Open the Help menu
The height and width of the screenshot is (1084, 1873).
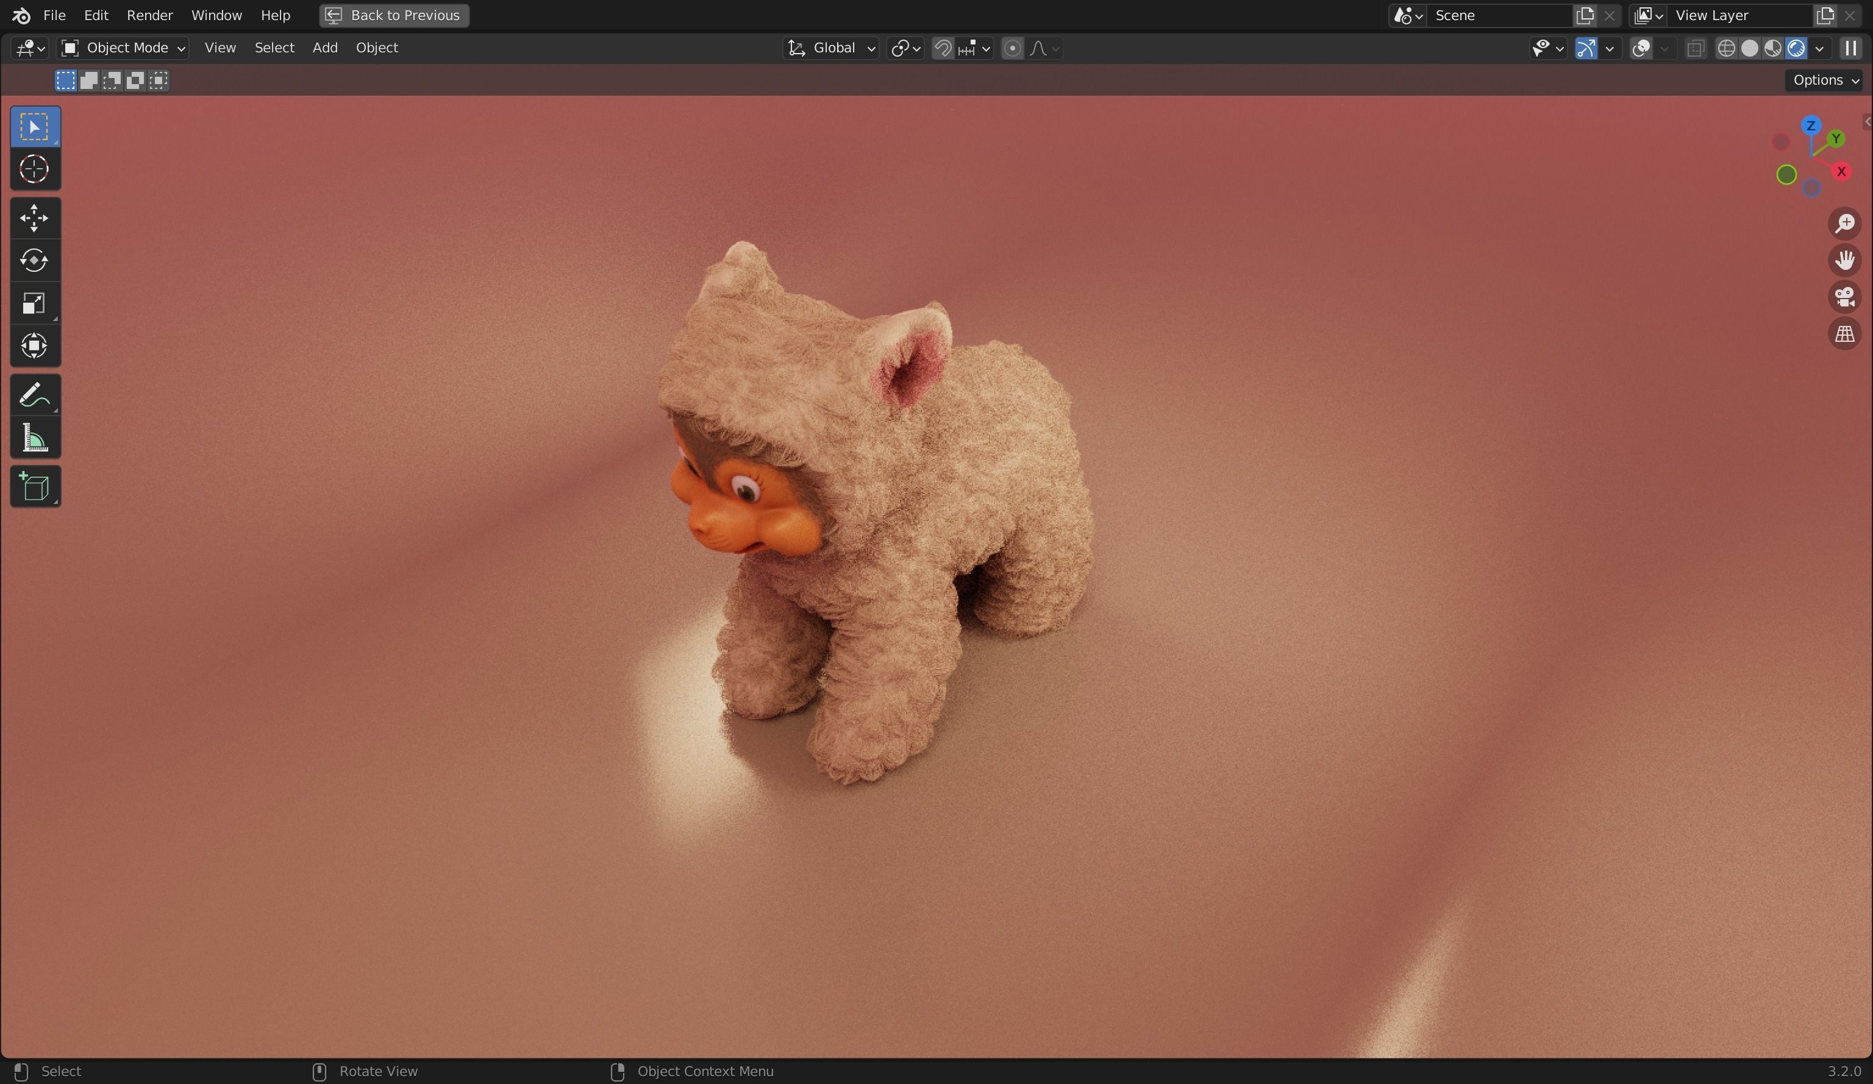click(x=275, y=15)
